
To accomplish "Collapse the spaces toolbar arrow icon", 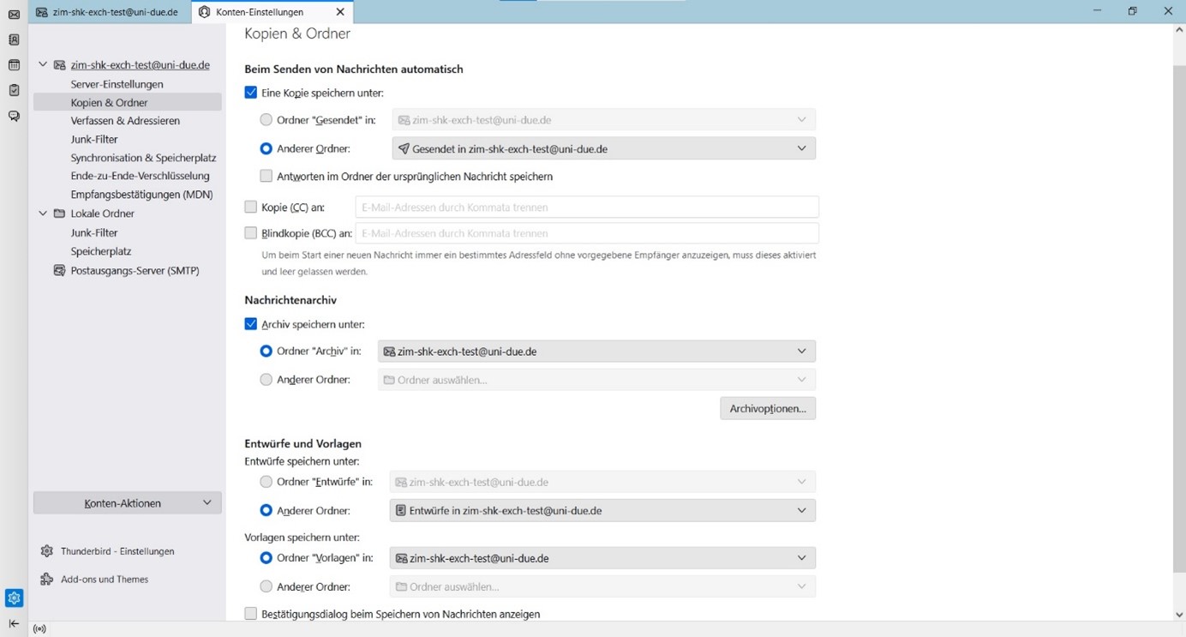I will 14,623.
